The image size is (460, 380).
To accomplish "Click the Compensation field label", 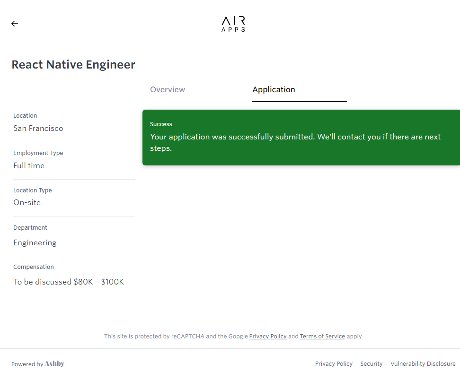I will click(x=34, y=267).
